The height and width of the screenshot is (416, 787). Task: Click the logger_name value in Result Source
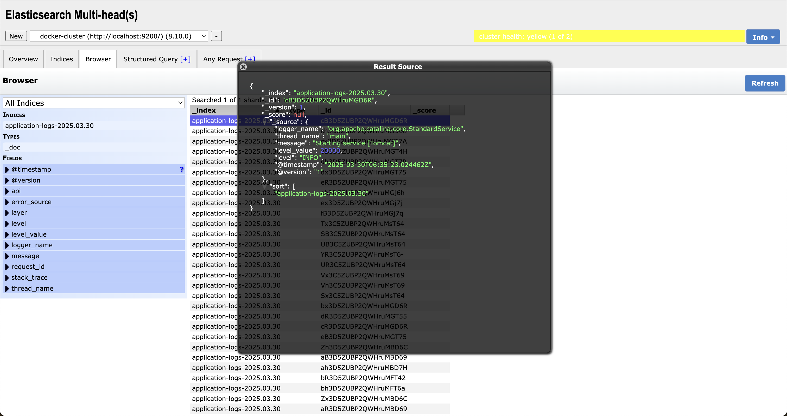pyautogui.click(x=395, y=129)
